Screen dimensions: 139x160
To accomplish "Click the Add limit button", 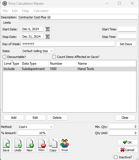I will coord(14,118).
